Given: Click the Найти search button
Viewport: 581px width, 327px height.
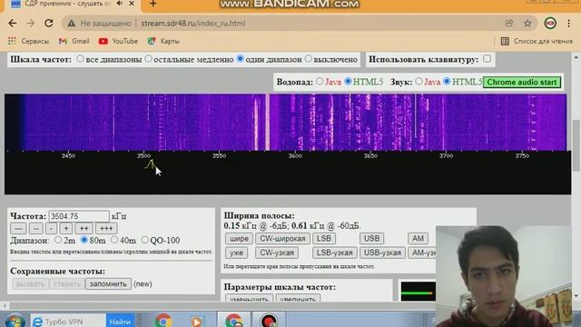Looking at the screenshot, I should (120, 322).
